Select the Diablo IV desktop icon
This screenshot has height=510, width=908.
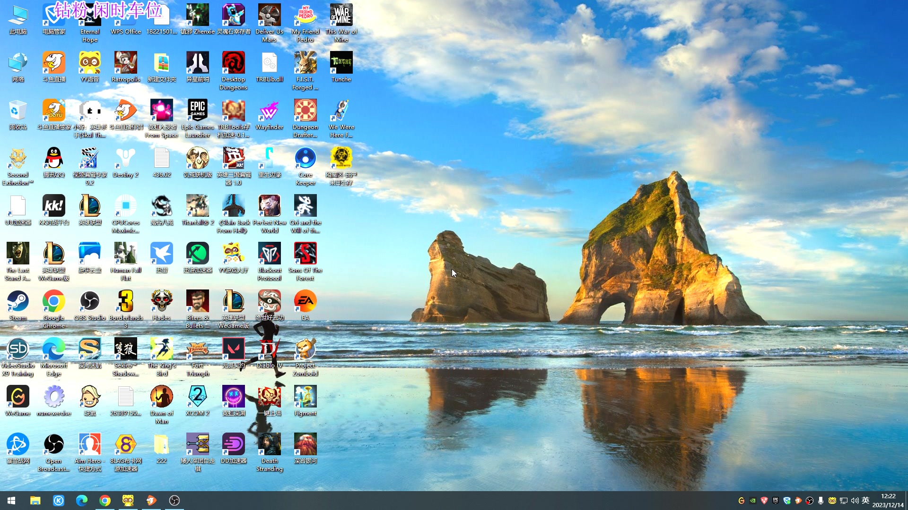coord(270,353)
